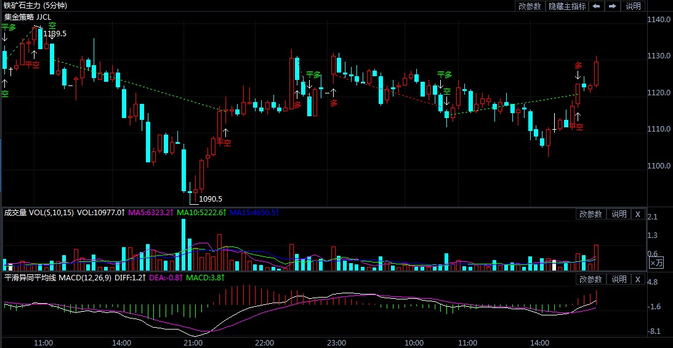Click the 23:00 time axis label
Viewport: 673px width, 348px height.
(x=336, y=343)
